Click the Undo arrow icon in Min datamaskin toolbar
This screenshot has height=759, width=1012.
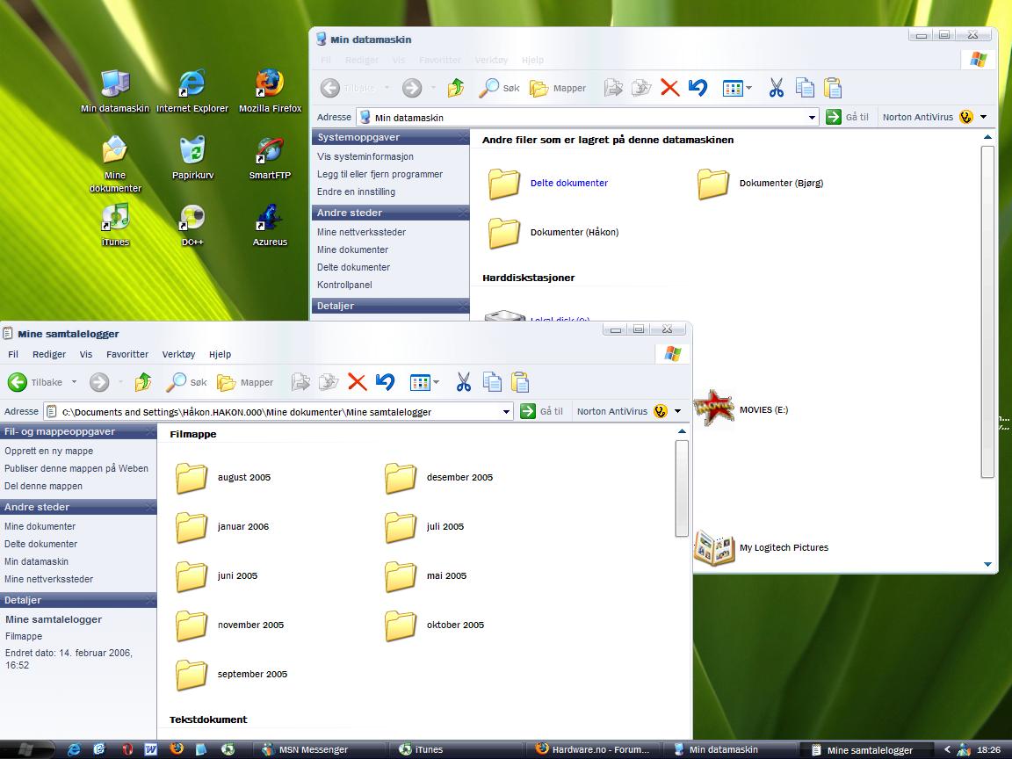click(698, 88)
